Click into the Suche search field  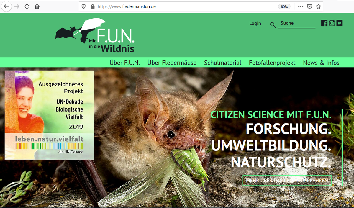coord(296,23)
